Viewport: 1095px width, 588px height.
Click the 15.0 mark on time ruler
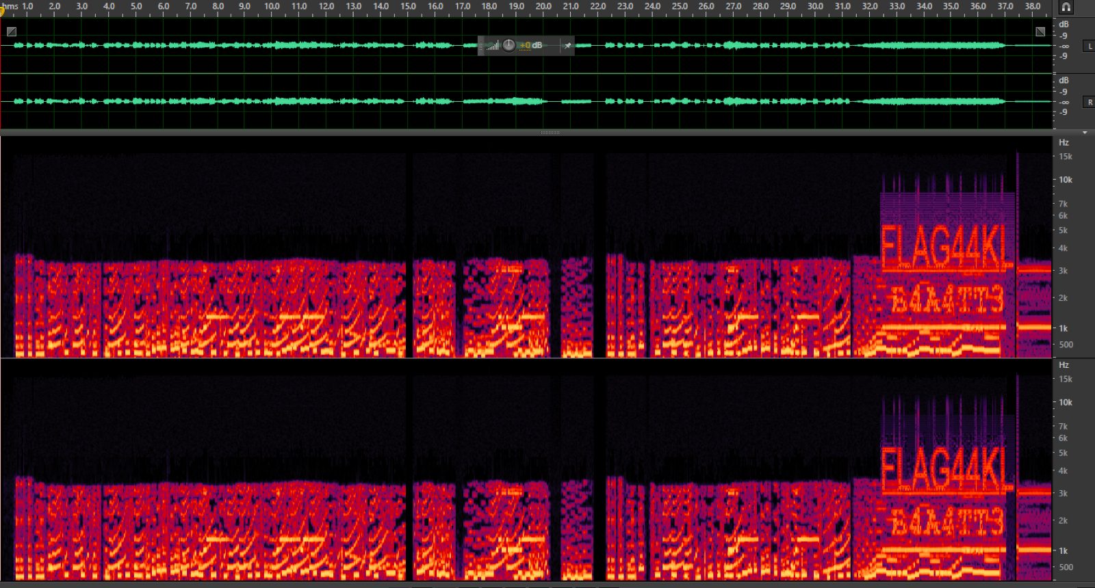[x=408, y=6]
